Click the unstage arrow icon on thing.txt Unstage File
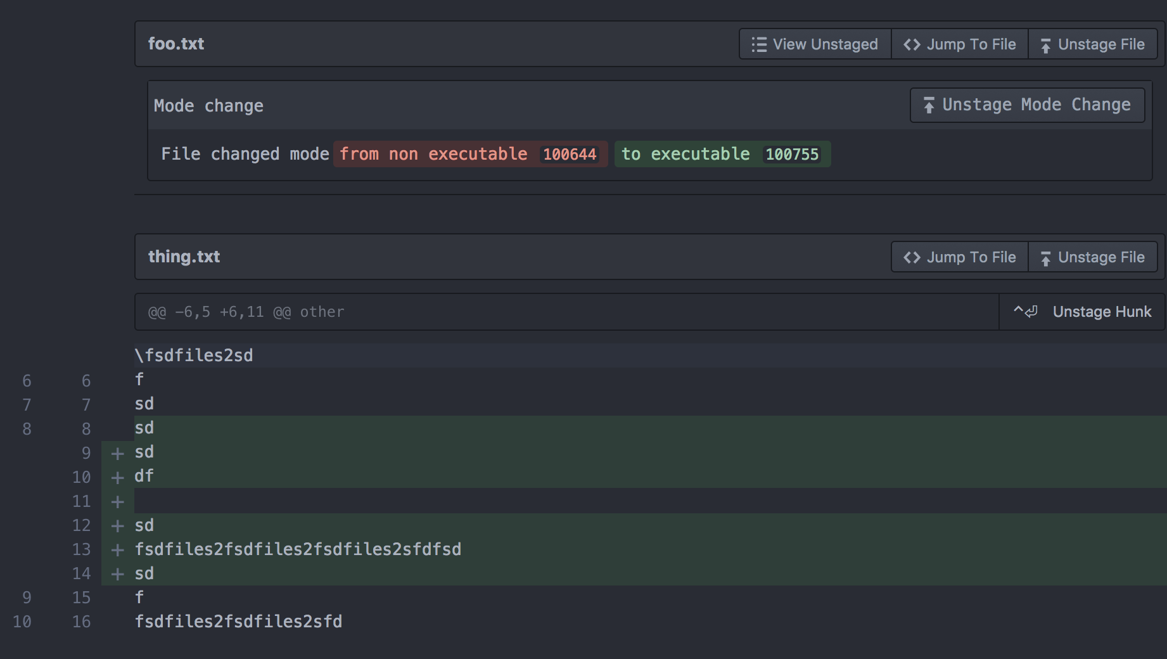Viewport: 1167px width, 659px height. (x=1046, y=257)
